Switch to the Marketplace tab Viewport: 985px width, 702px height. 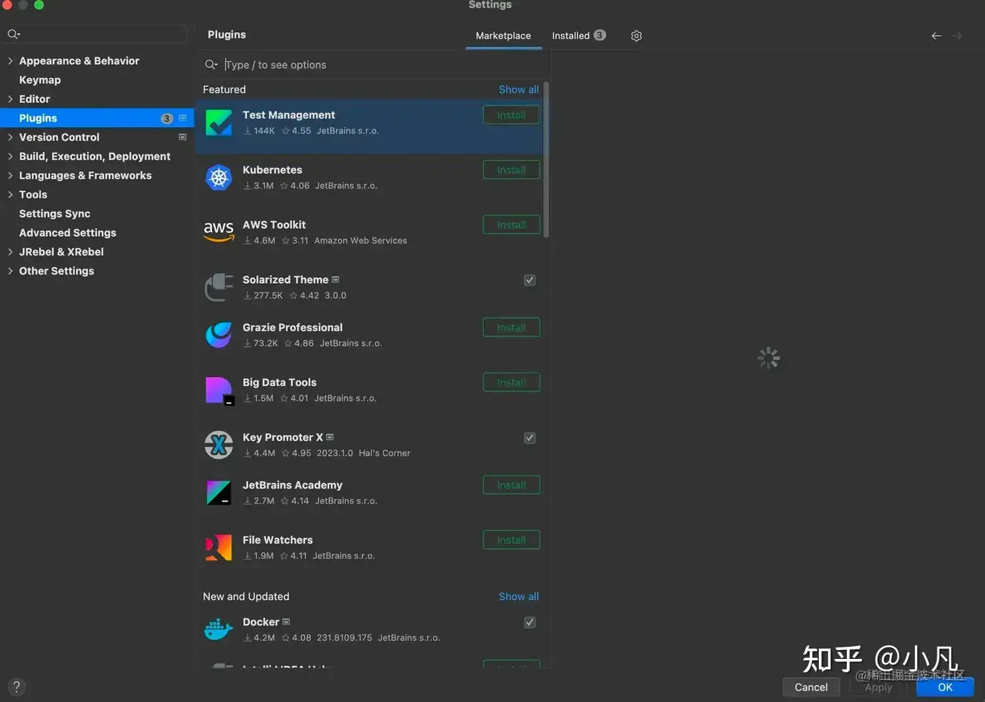pyautogui.click(x=503, y=36)
